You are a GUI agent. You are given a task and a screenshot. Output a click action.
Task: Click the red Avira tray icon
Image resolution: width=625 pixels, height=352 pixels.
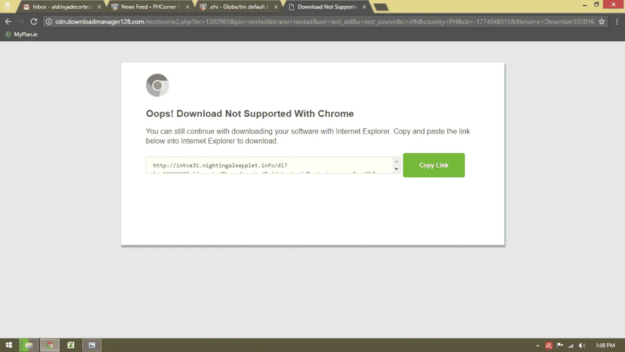pyautogui.click(x=549, y=345)
